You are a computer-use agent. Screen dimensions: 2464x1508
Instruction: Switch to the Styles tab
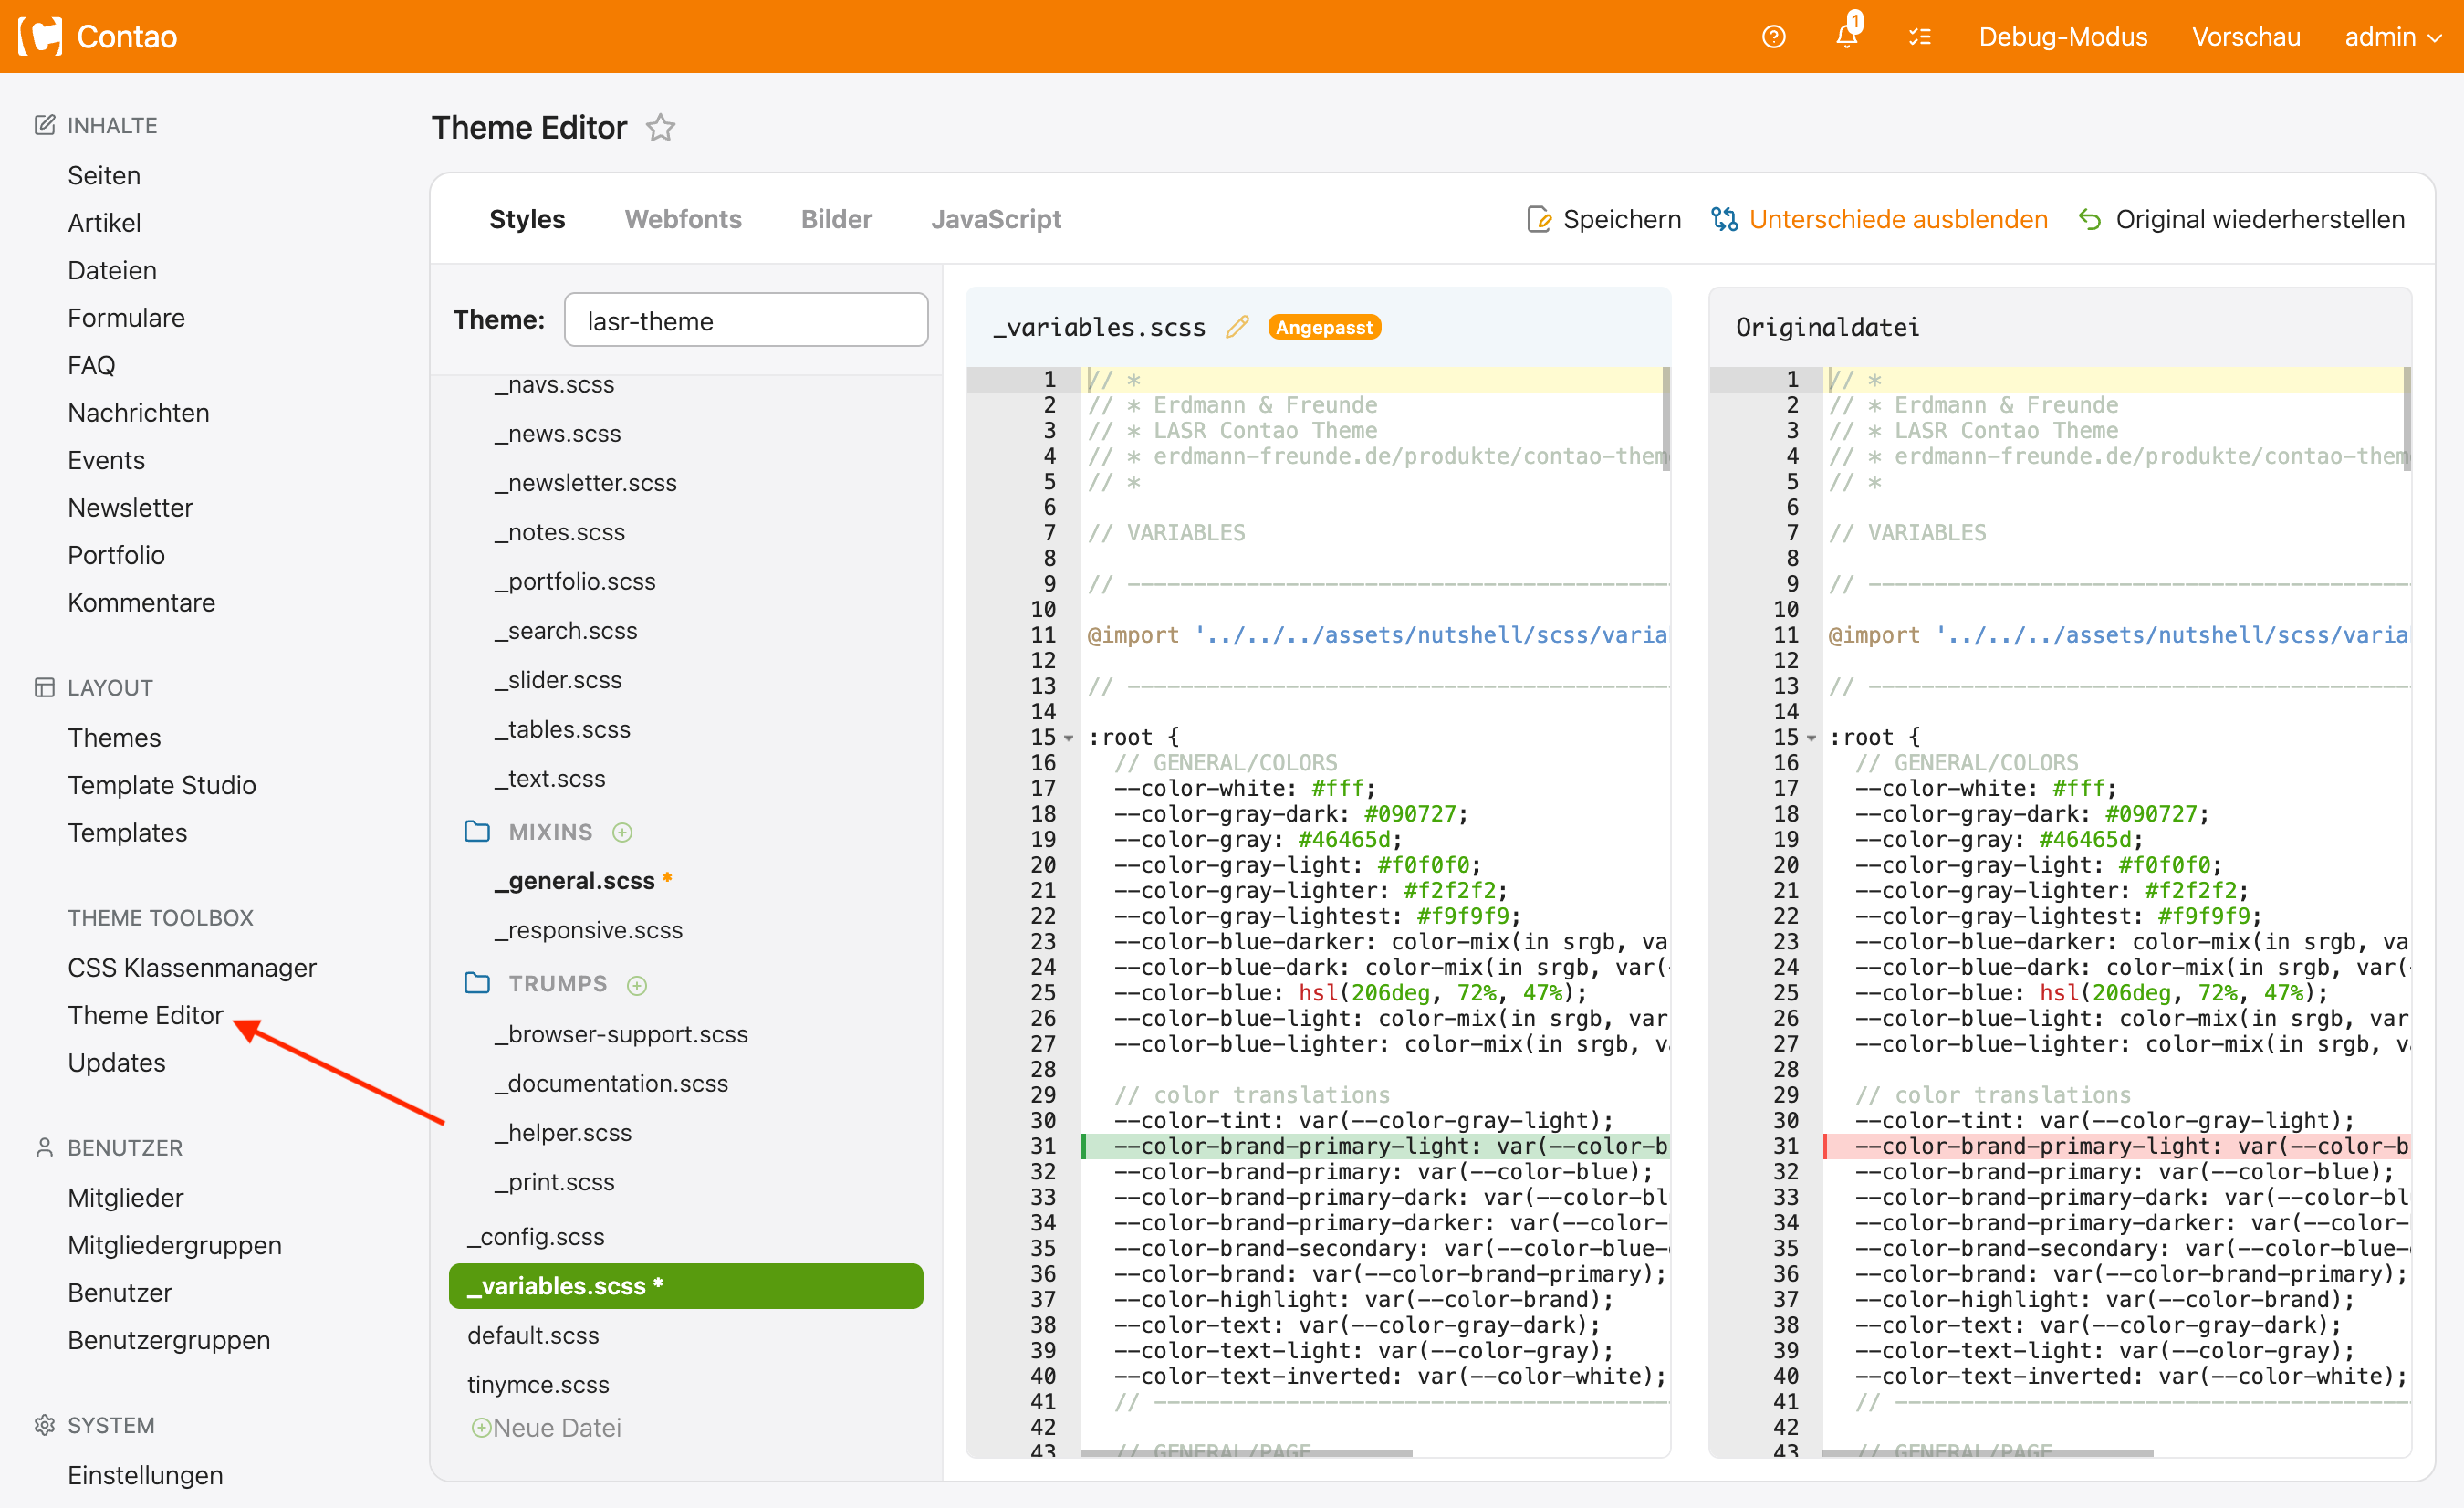[x=527, y=219]
